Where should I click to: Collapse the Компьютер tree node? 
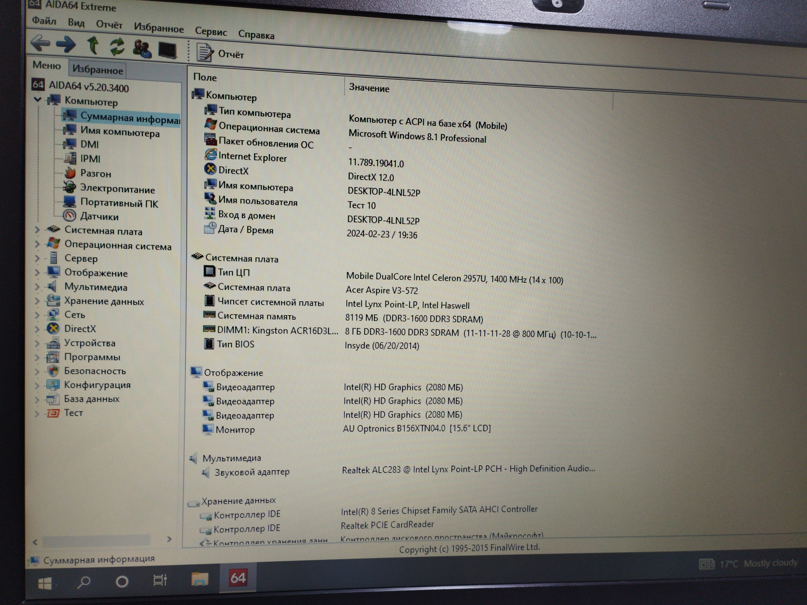pos(38,100)
